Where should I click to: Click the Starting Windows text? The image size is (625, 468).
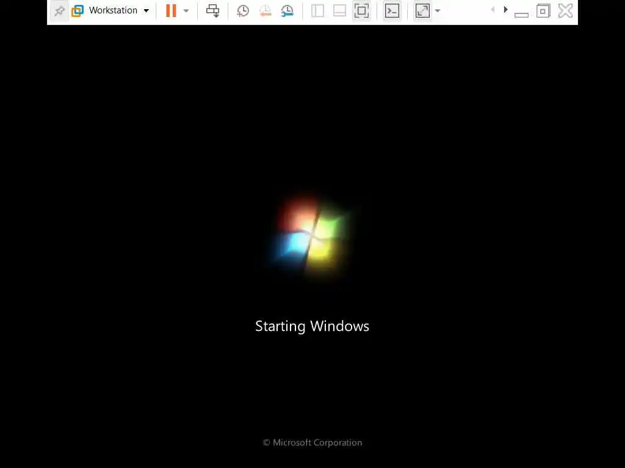coord(312,327)
